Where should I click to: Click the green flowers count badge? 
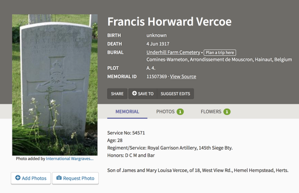[227, 112]
